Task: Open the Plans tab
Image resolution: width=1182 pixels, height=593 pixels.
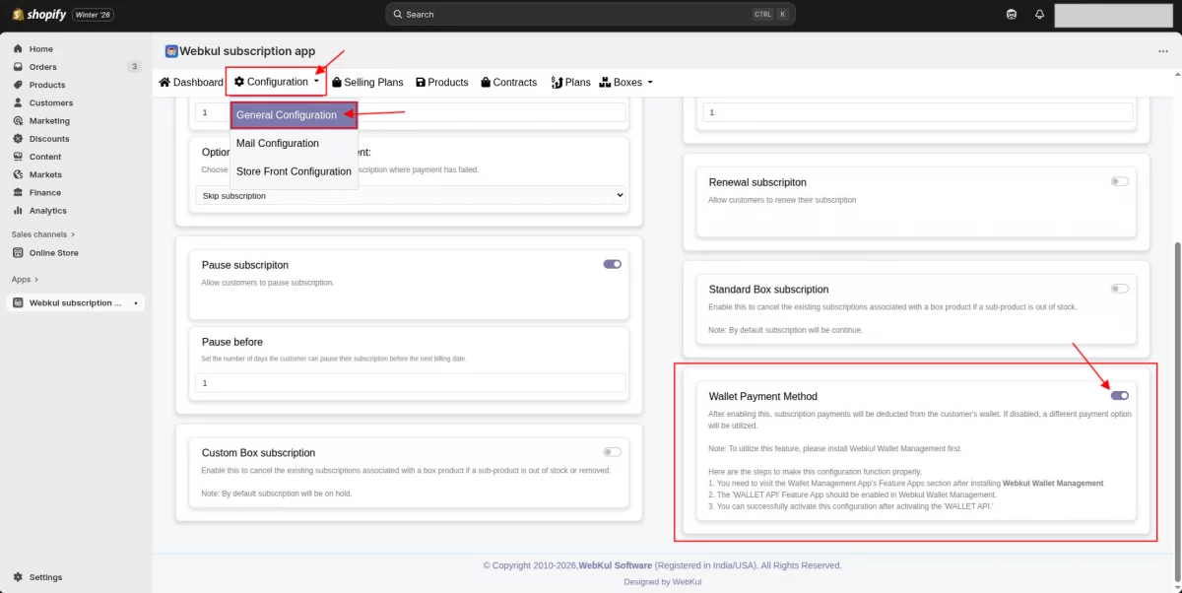Action: coord(570,82)
